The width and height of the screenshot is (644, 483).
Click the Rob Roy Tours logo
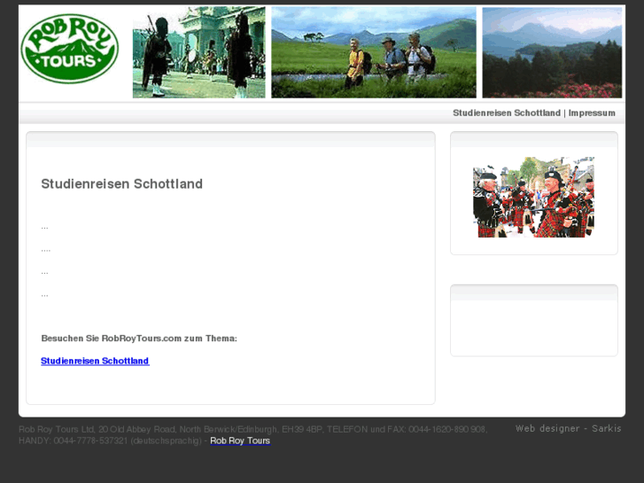coord(69,49)
